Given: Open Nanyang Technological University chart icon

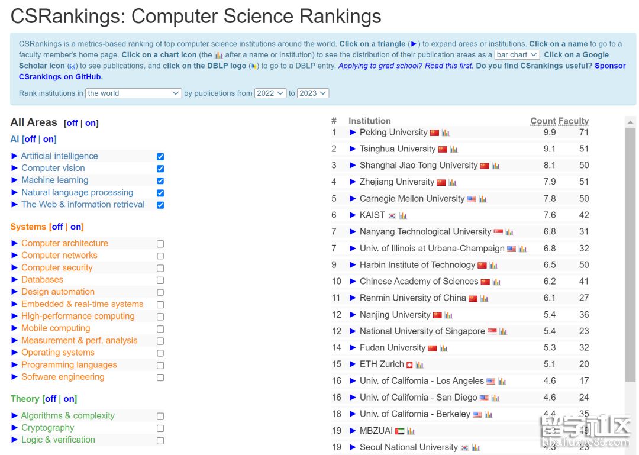Looking at the screenshot, I should [509, 232].
